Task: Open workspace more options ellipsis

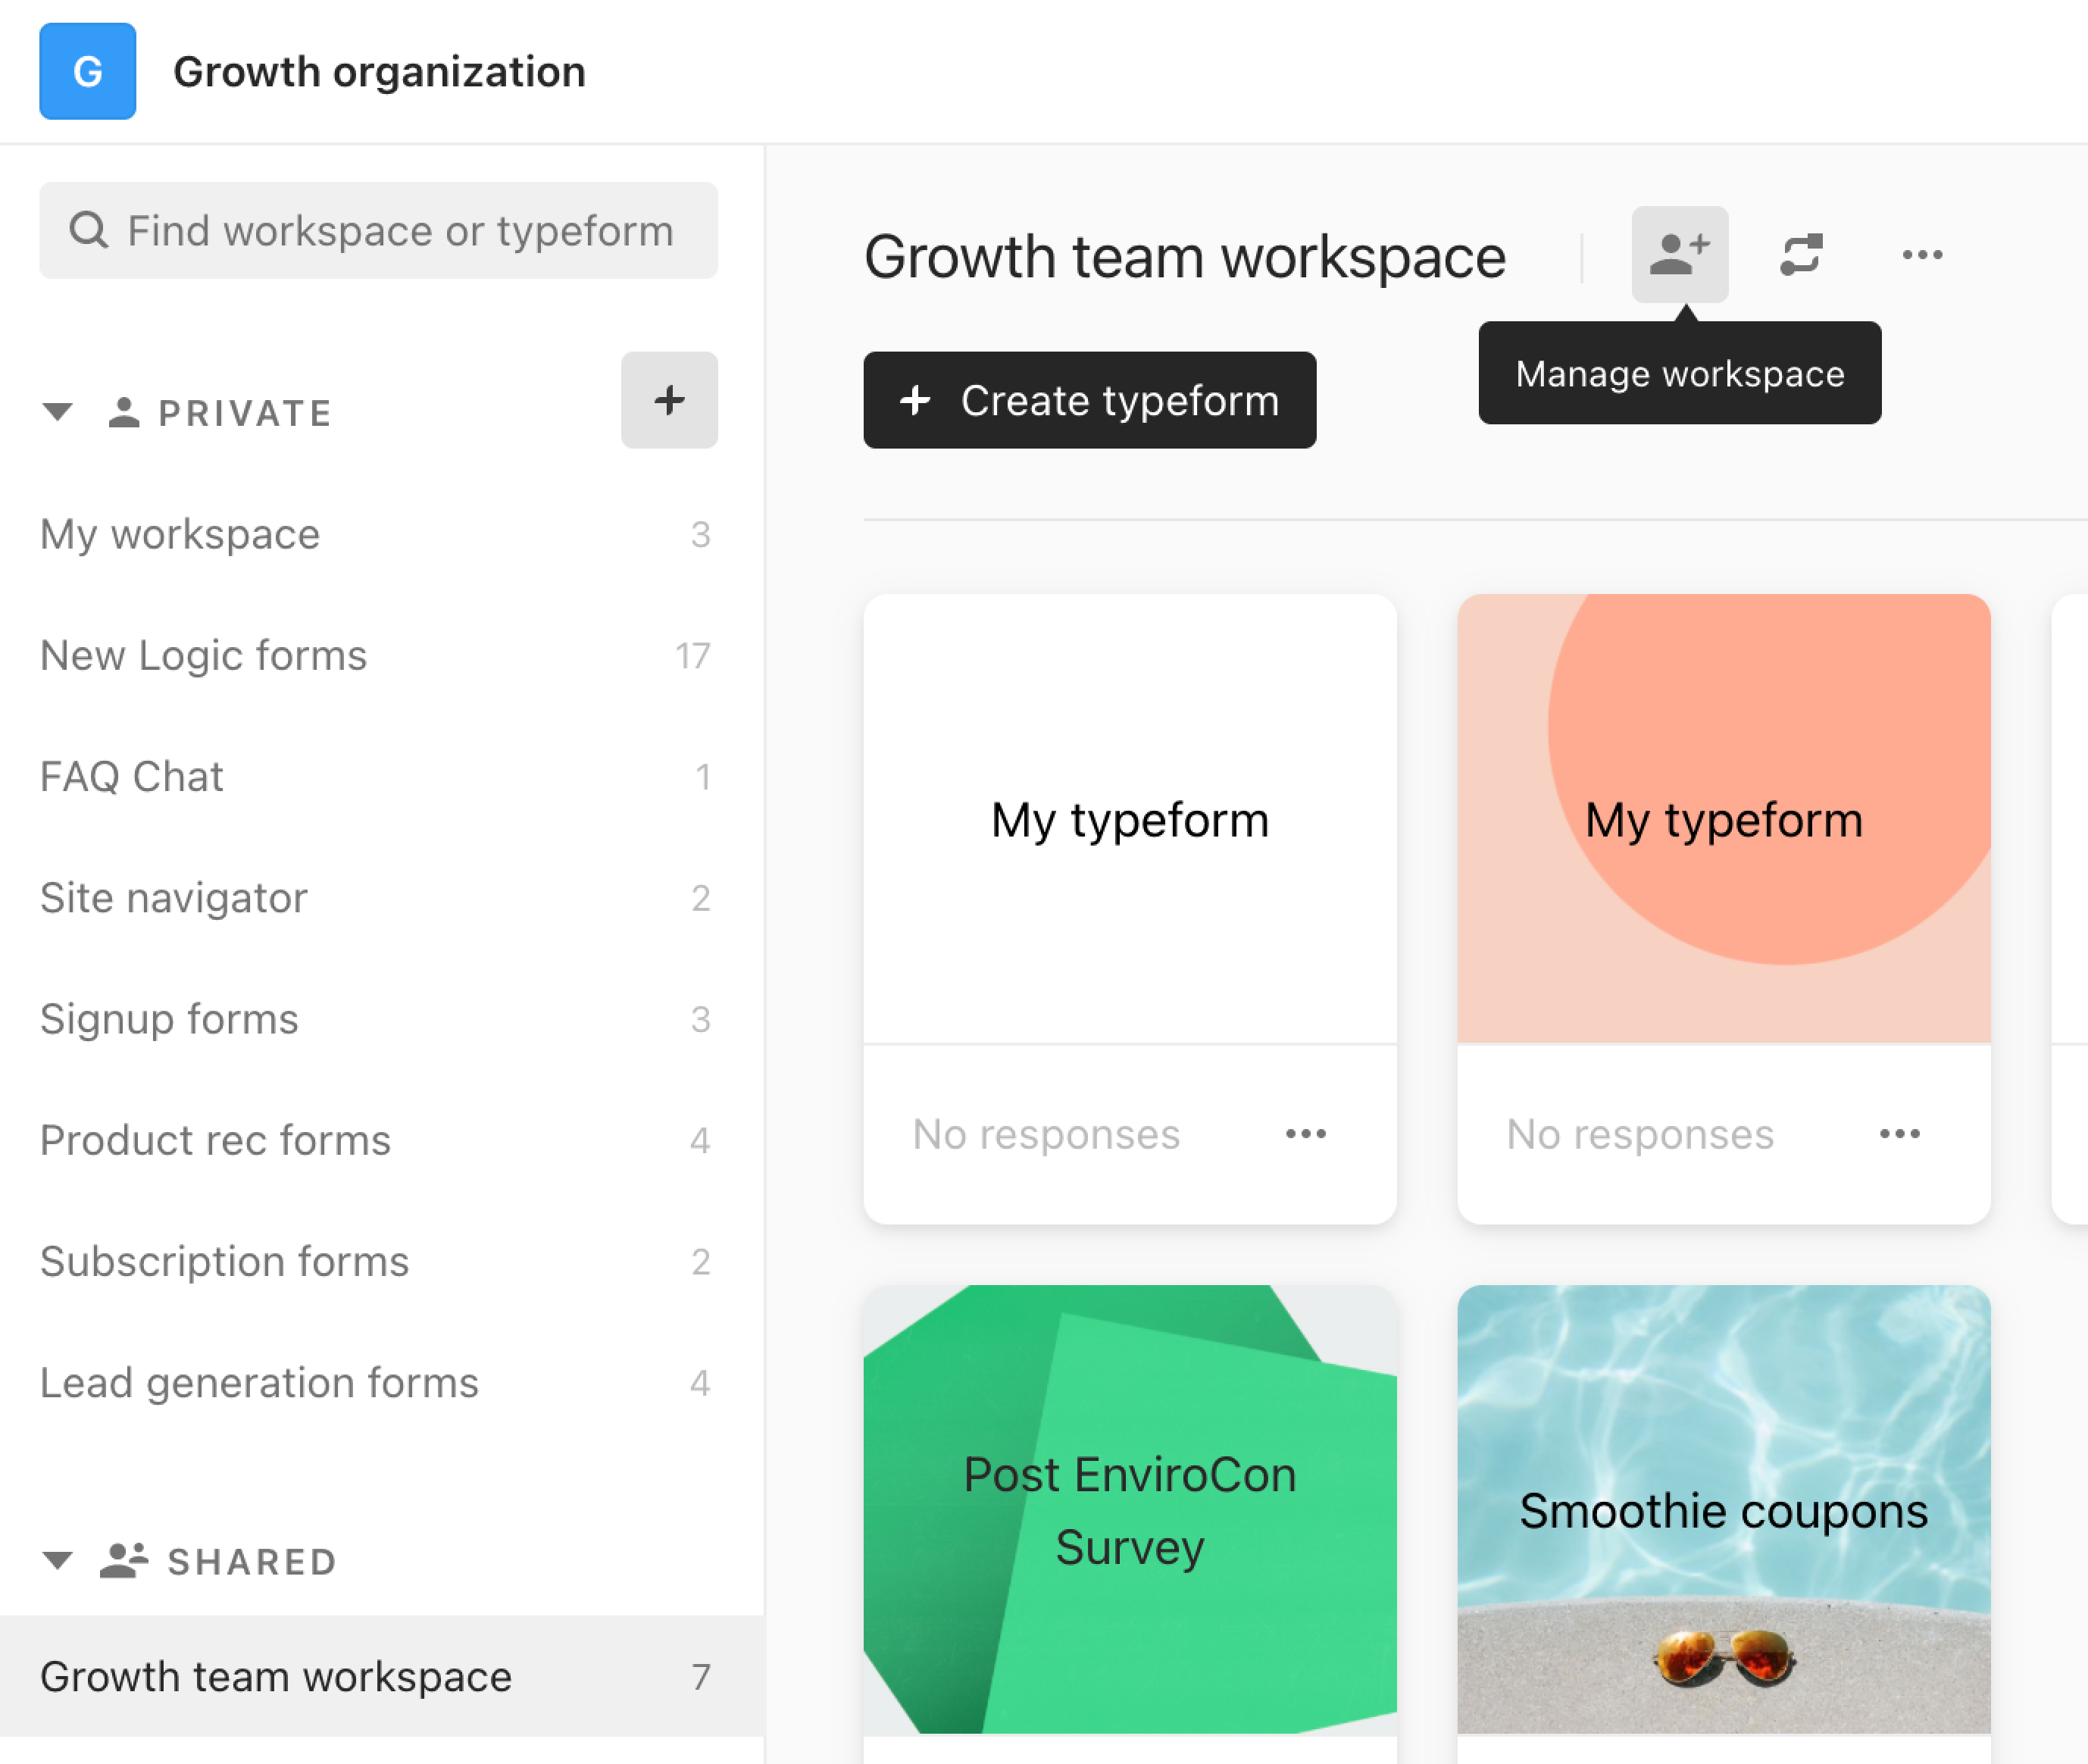Action: click(1922, 254)
